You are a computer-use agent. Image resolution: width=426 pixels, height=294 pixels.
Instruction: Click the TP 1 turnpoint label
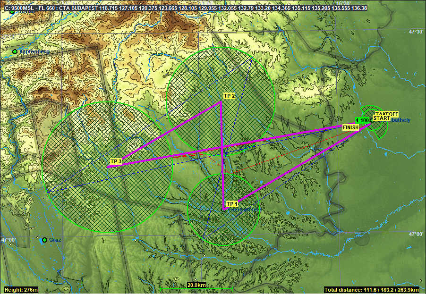coord(231,204)
